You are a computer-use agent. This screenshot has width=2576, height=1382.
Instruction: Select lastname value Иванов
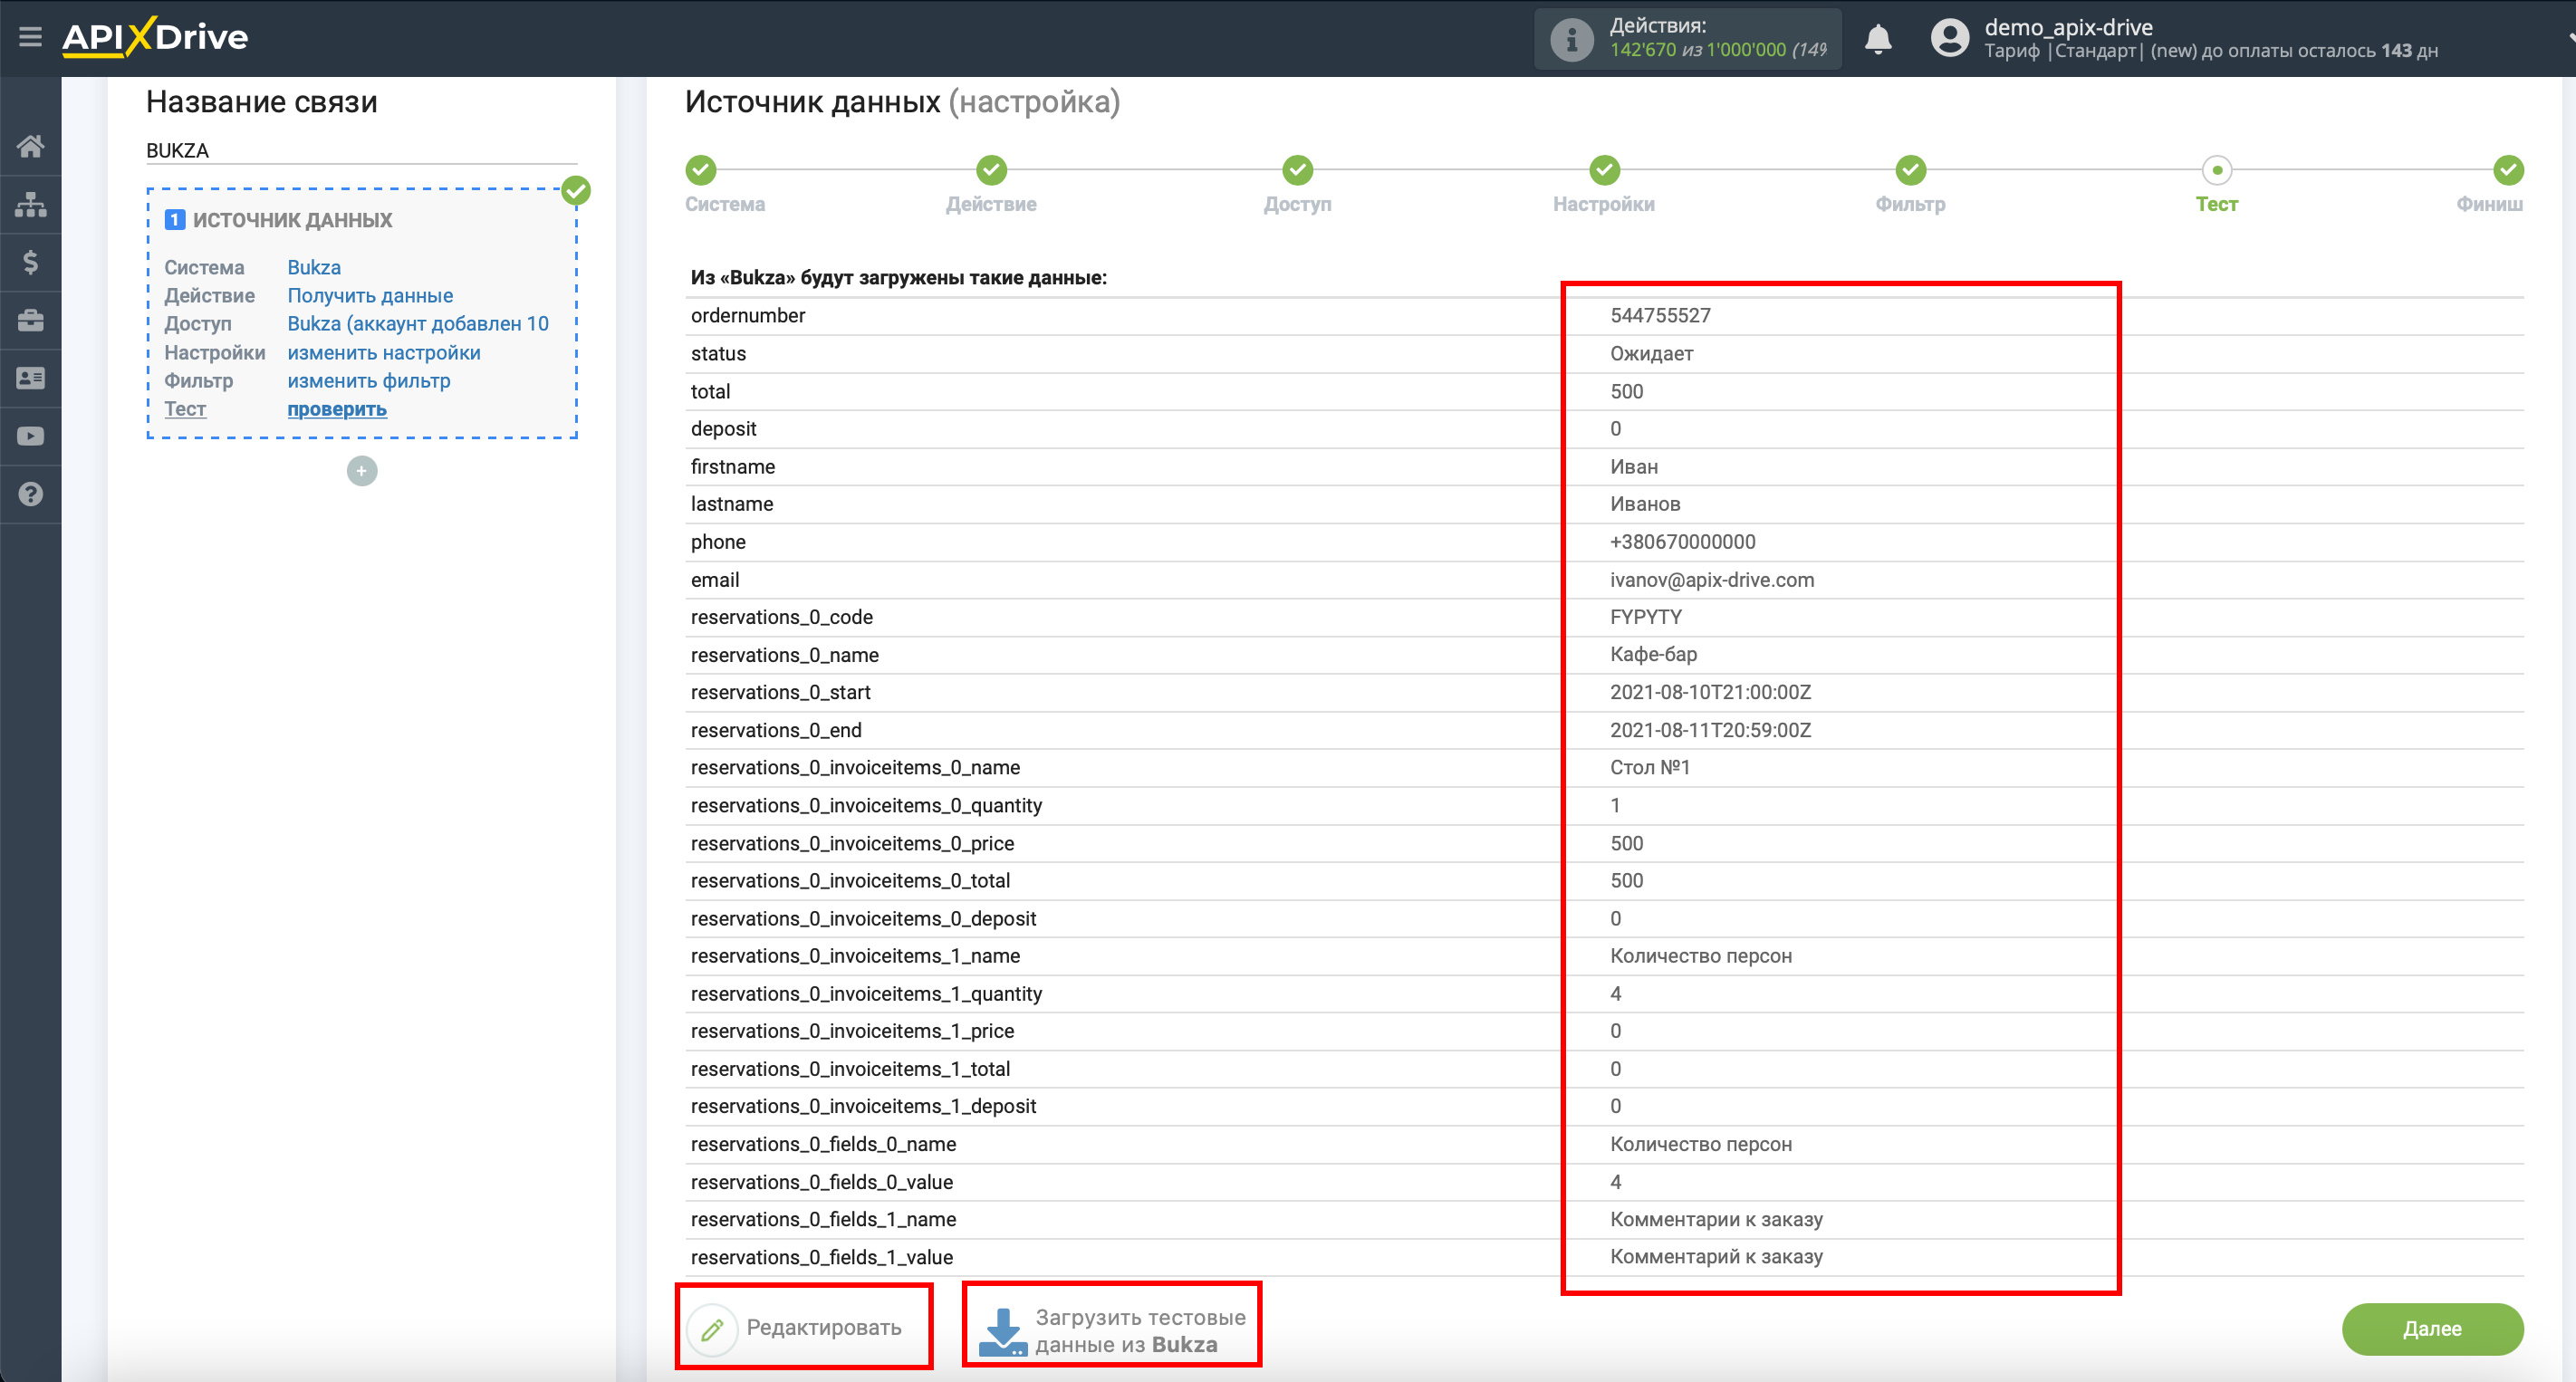[1645, 504]
